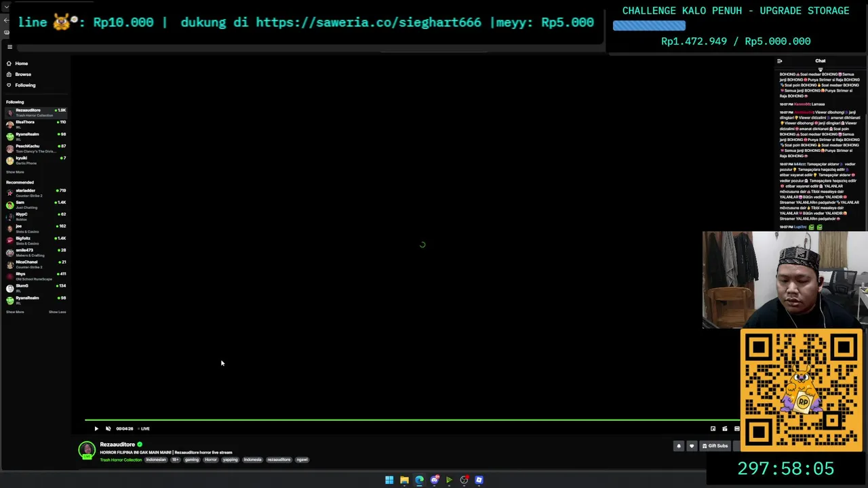Click the Rezaauditore channel name

[x=117, y=445]
